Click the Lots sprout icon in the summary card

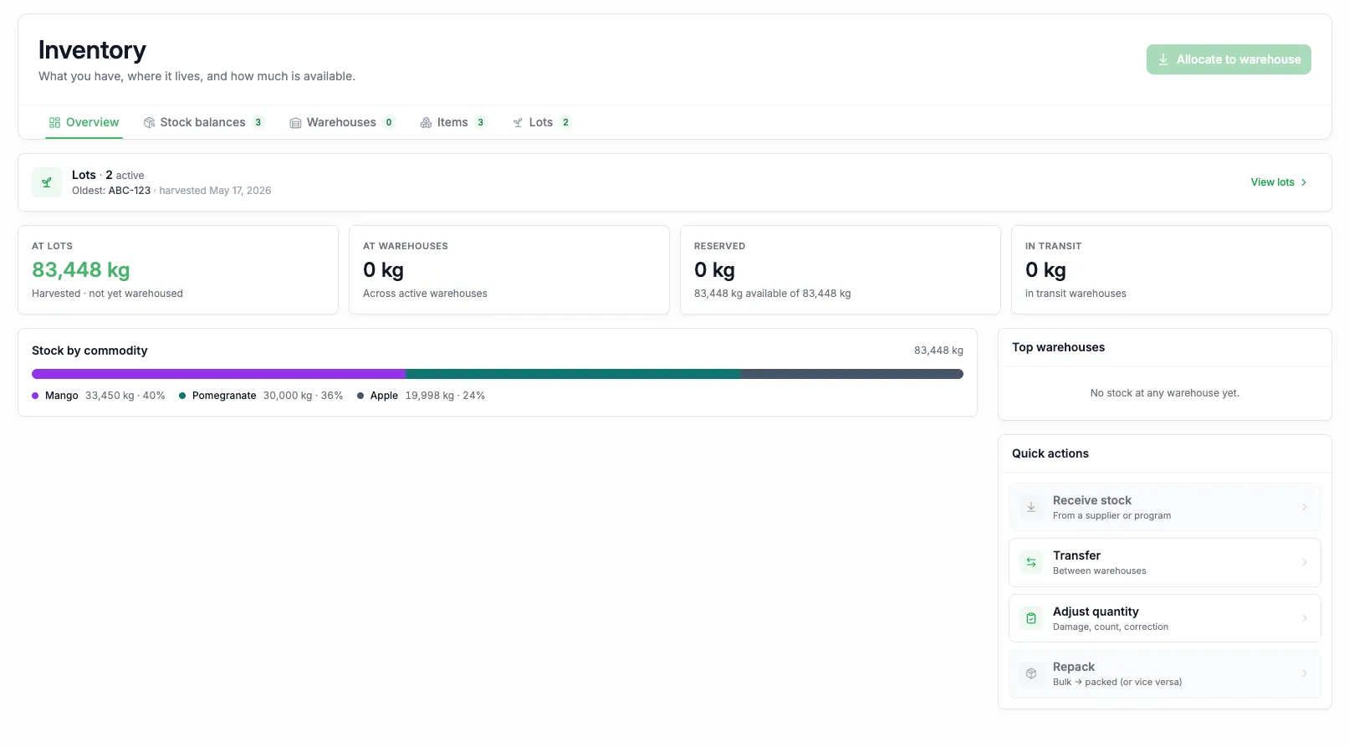click(47, 182)
